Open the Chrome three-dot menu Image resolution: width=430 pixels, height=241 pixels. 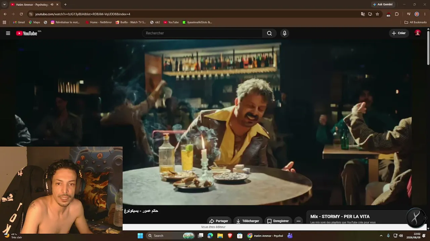(425, 14)
